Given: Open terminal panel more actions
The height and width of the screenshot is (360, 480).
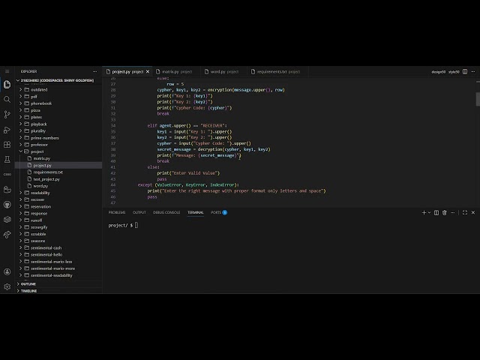Looking at the screenshot, I should (453, 212).
